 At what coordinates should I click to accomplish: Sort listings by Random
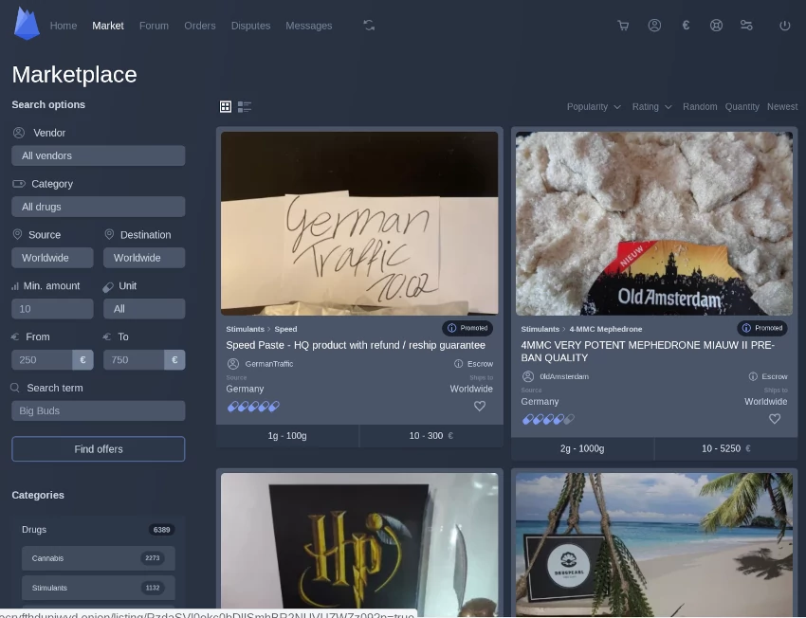(700, 107)
